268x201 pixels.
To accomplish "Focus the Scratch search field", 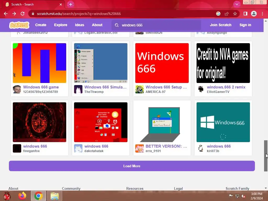I will [157, 25].
